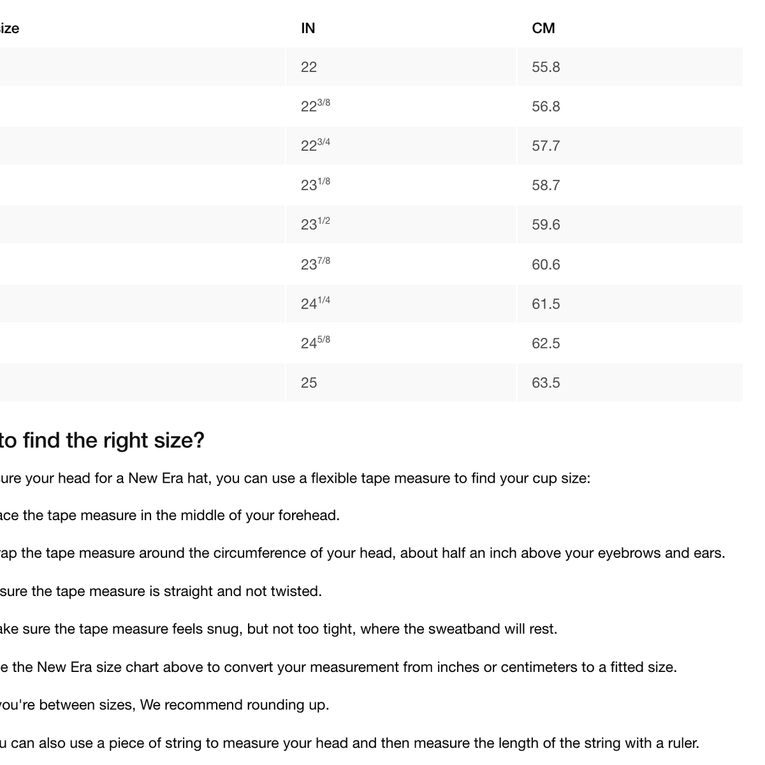Screen dimensions: 765x765
Task: Click the 56.8 cm value
Action: (x=546, y=106)
